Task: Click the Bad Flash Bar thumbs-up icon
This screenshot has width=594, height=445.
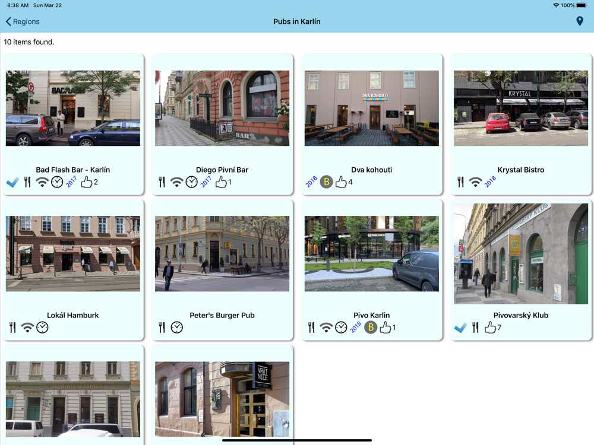Action: pyautogui.click(x=86, y=182)
